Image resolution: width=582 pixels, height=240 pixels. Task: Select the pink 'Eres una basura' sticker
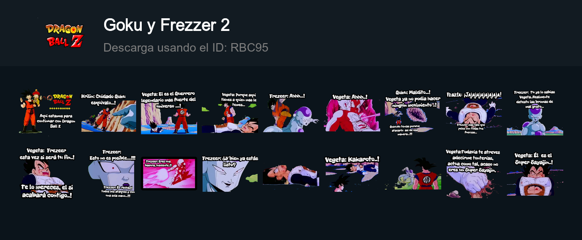click(x=169, y=173)
